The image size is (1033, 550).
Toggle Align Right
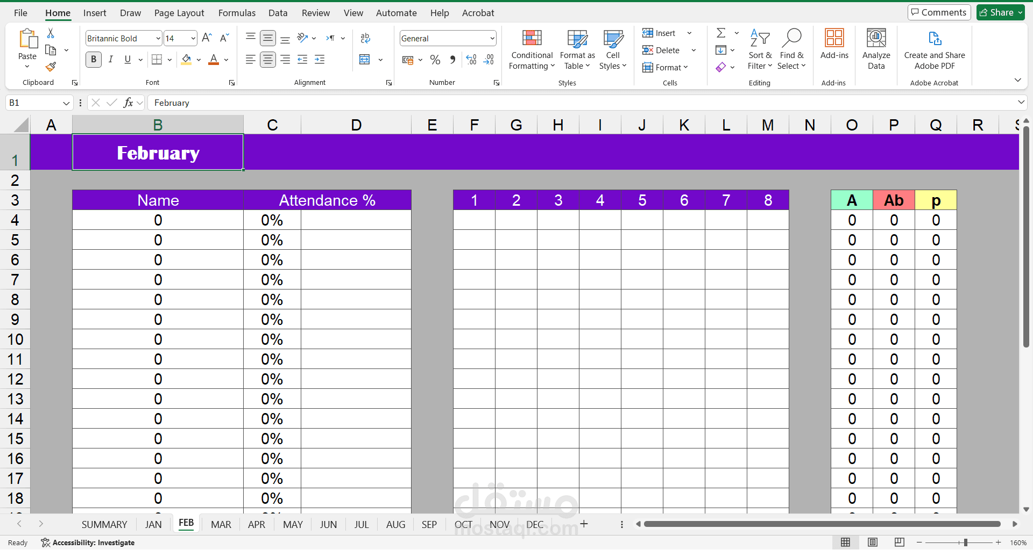(x=285, y=60)
